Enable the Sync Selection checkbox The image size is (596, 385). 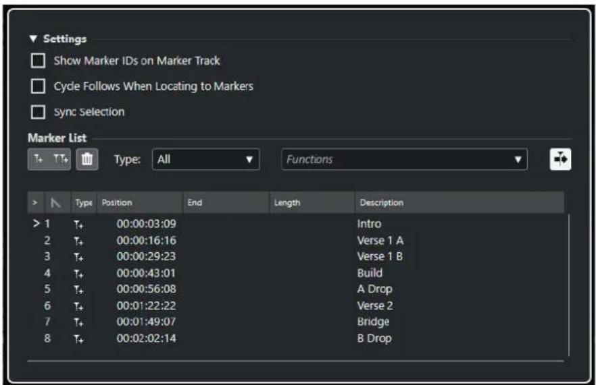click(x=38, y=112)
